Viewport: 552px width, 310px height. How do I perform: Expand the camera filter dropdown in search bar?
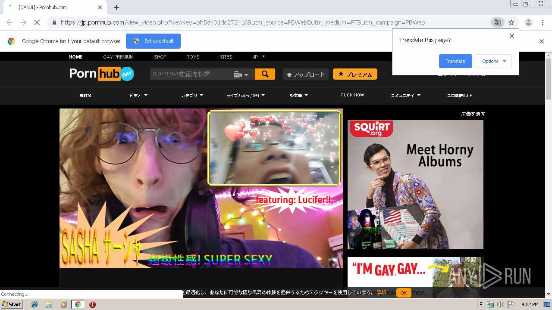[241, 74]
